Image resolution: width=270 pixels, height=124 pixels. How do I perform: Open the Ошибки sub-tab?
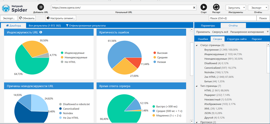(x=203, y=39)
